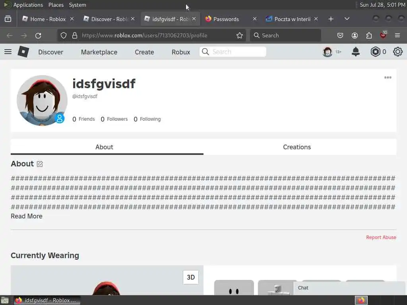Open the Firefox extensions puzzle icon
The image size is (407, 305).
tap(369, 35)
